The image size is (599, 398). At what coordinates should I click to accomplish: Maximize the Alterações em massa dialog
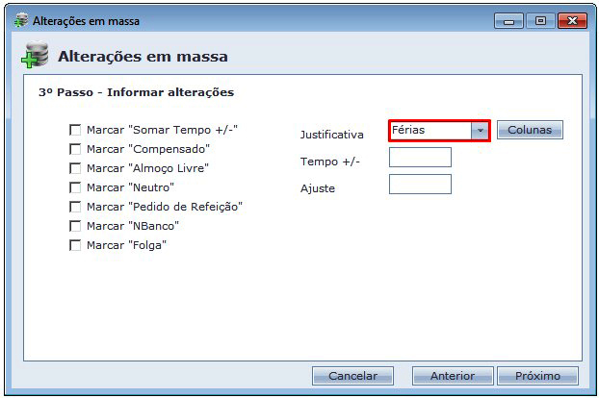pyautogui.click(x=539, y=20)
